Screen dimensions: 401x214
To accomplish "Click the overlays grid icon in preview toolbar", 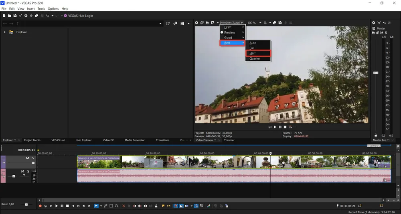I will [x=265, y=23].
